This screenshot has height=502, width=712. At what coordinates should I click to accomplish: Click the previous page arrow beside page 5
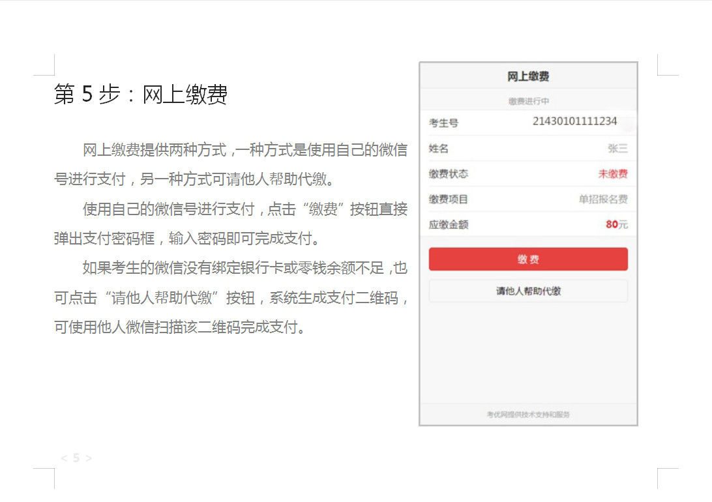coord(64,458)
